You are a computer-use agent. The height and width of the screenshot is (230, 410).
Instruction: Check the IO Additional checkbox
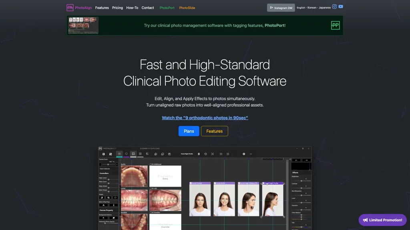point(151,164)
